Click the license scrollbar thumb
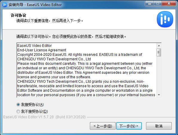Image resolution: width=178 pixels, height=135 pixels. [x=159, y=52]
